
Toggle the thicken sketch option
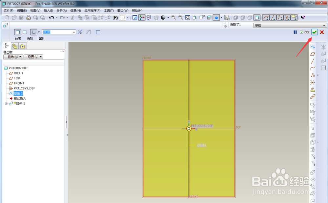point(98,32)
